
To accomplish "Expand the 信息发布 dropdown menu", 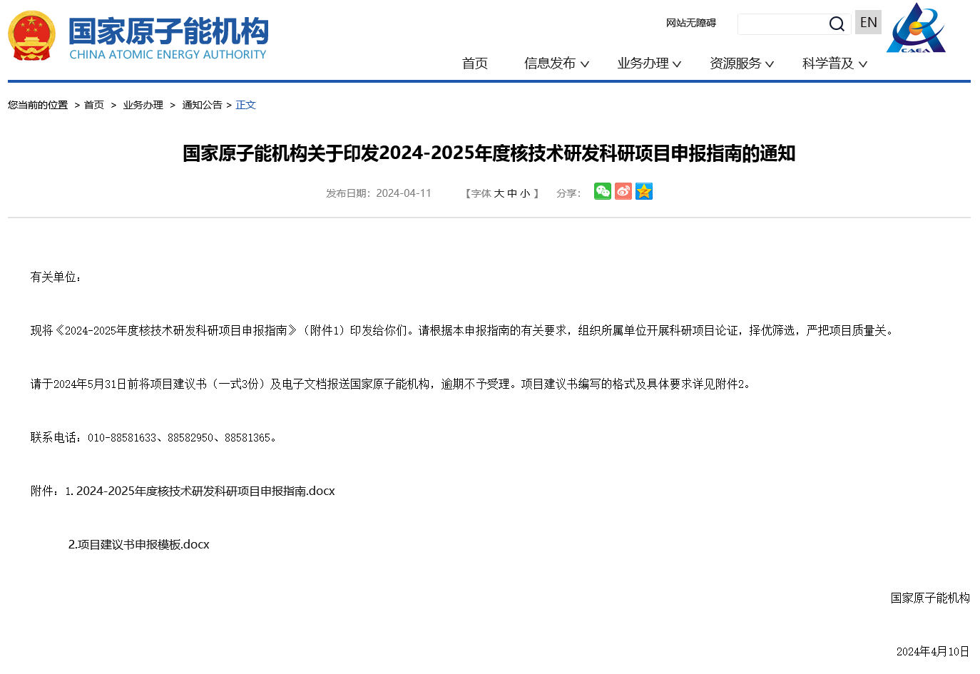I will click(x=556, y=63).
